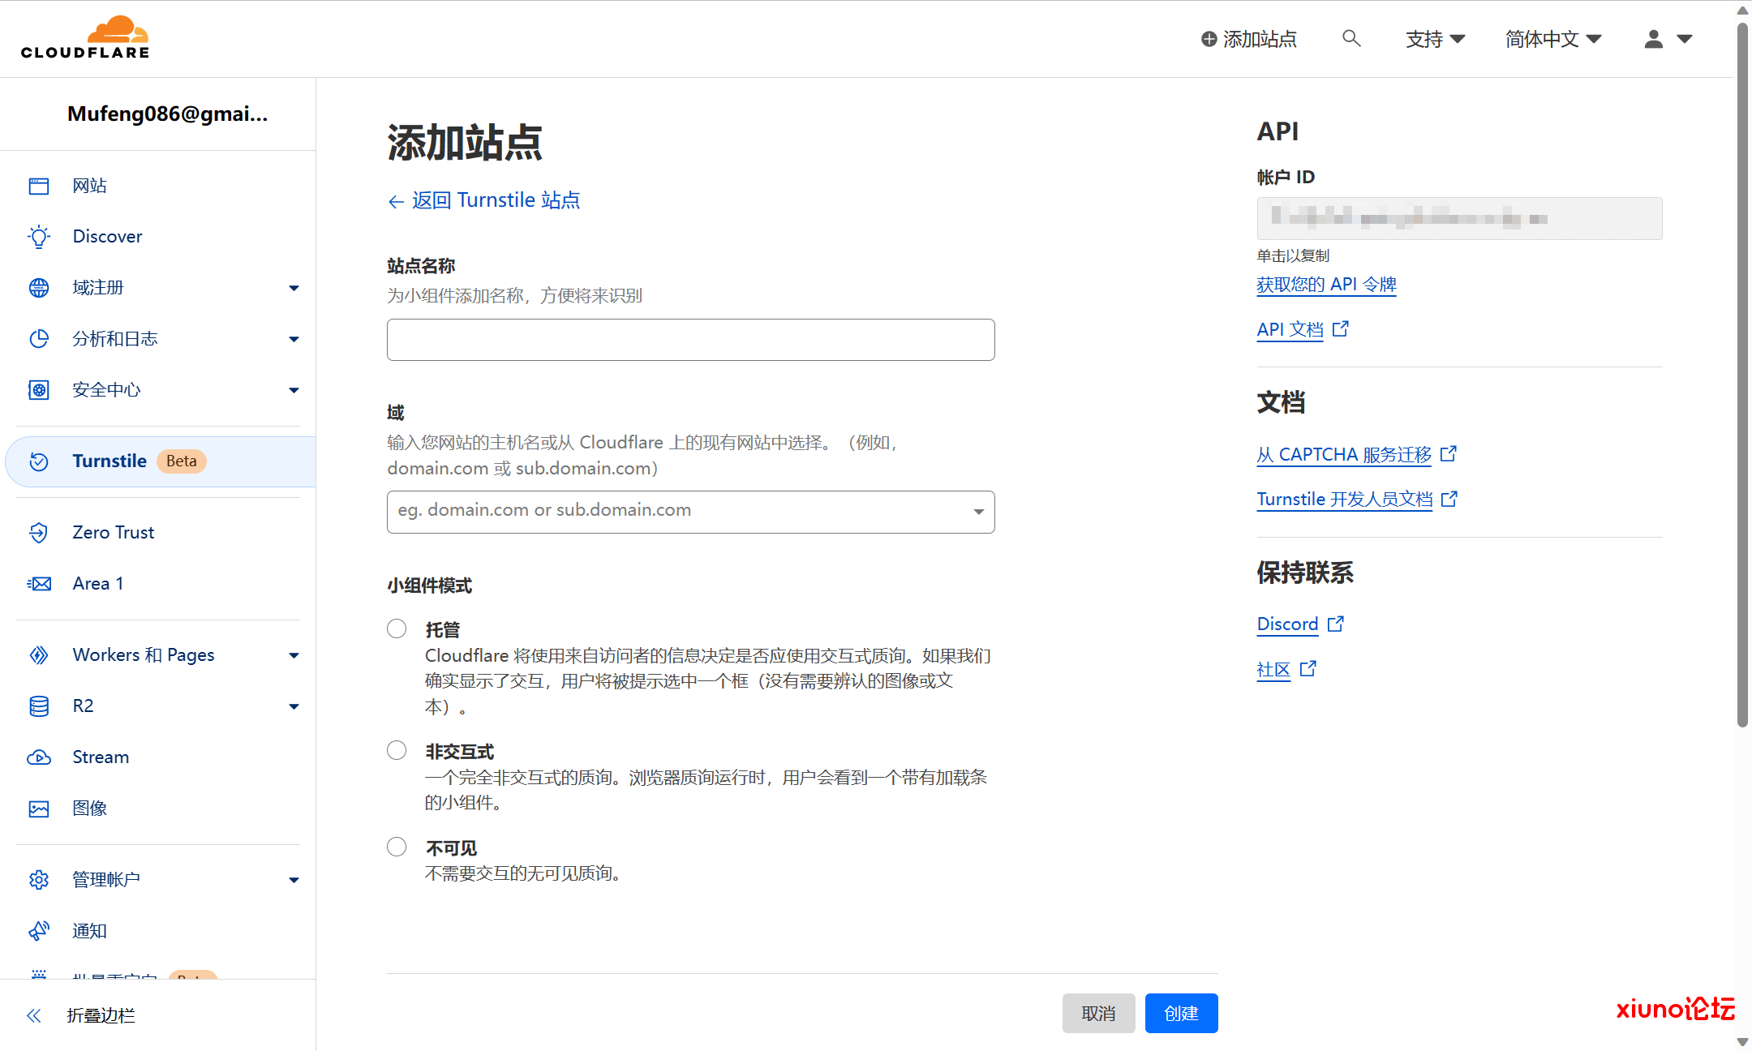The height and width of the screenshot is (1051, 1752).
Task: Enable the 不可见 widget mode
Action: tap(397, 846)
